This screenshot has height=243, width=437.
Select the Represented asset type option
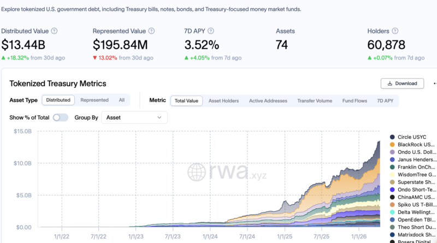[95, 100]
